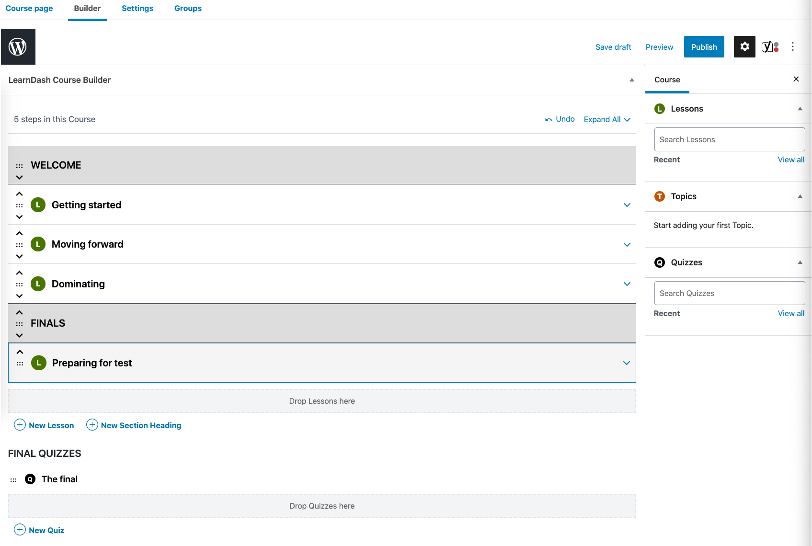Move Moving forward lesson up

click(x=19, y=233)
